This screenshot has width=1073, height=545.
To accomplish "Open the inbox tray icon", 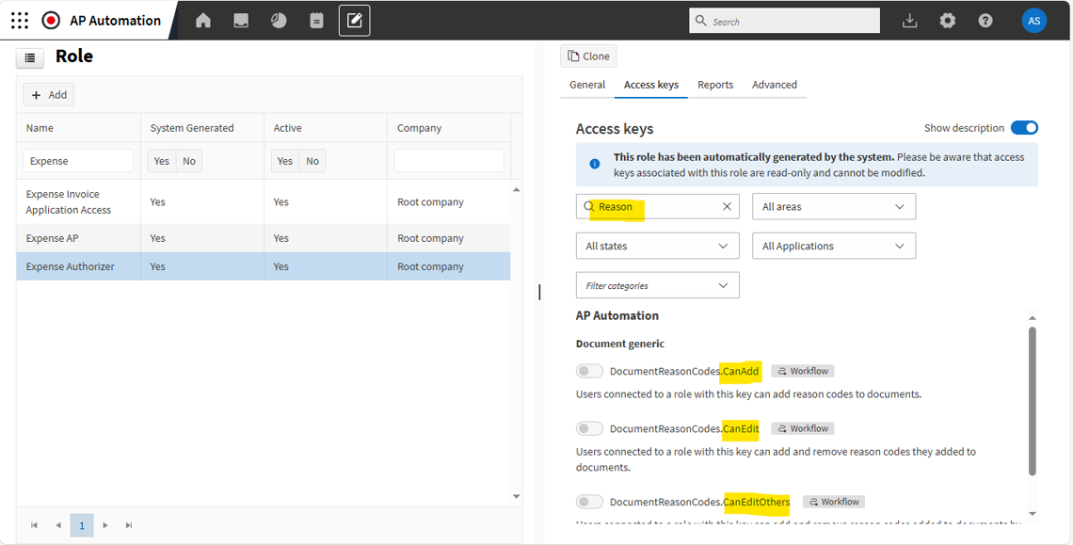I will tap(241, 21).
